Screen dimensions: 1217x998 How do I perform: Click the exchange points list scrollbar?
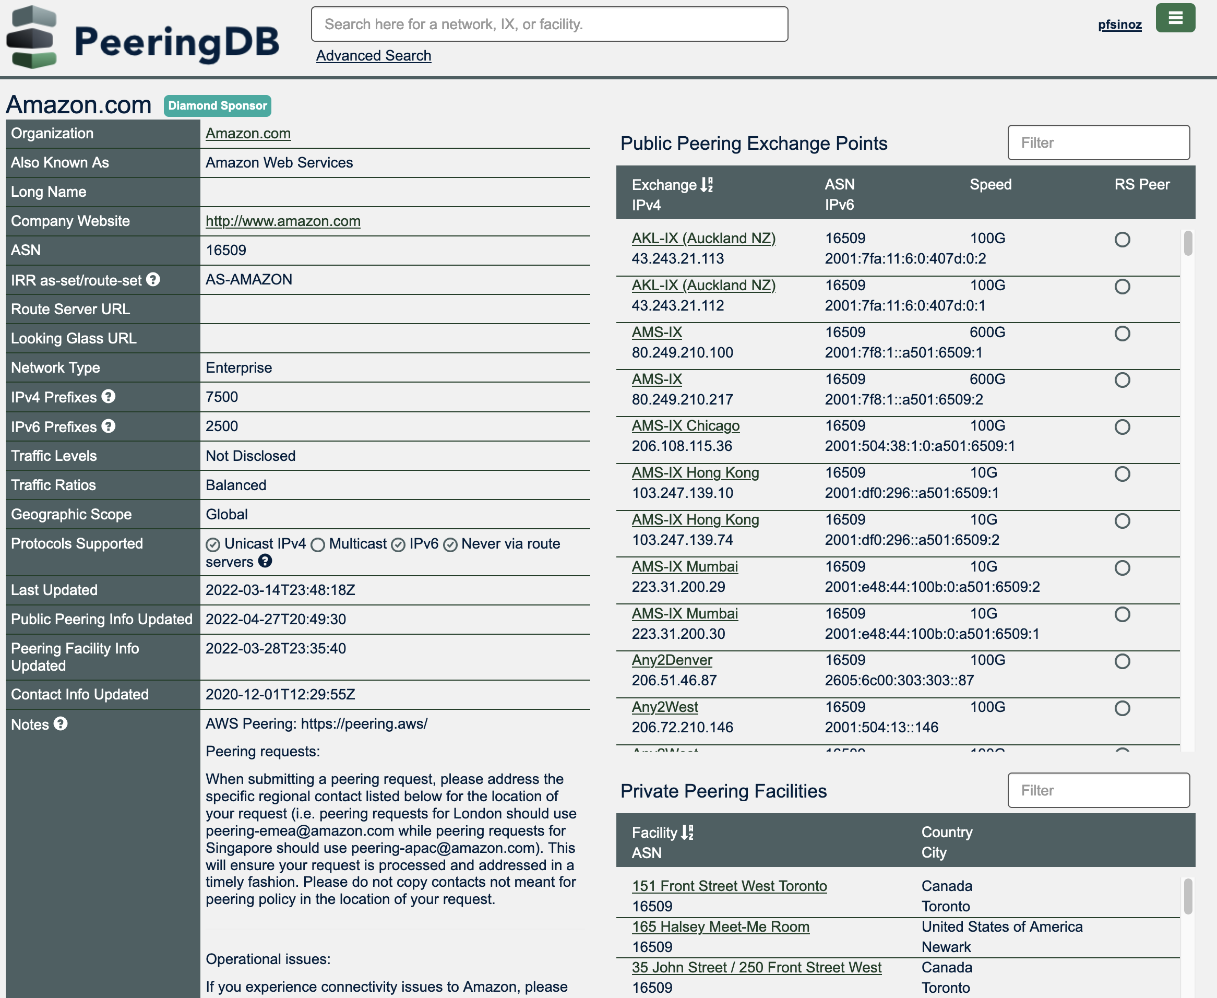pos(1187,244)
